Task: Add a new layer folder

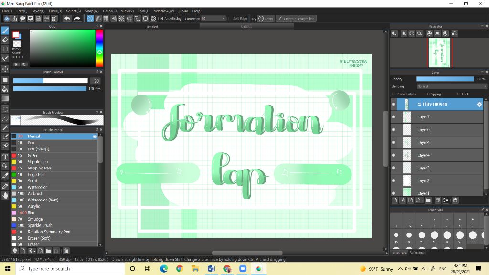Action: [x=428, y=200]
